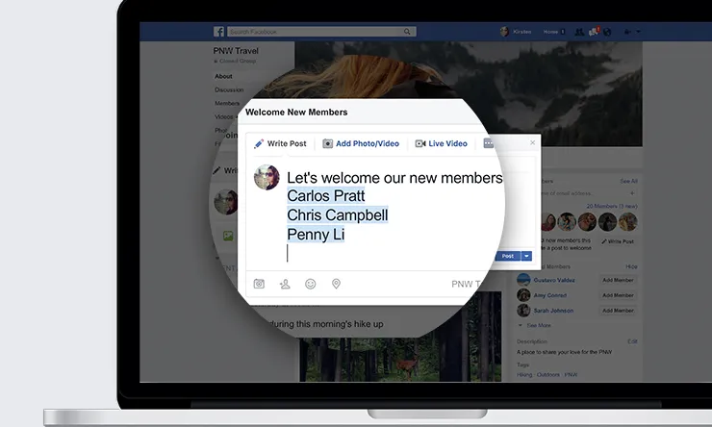The width and height of the screenshot is (712, 427).
Task: Select the Add Photo/Video tab
Action: click(361, 143)
